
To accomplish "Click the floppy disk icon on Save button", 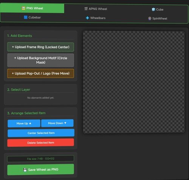I will (25, 170).
